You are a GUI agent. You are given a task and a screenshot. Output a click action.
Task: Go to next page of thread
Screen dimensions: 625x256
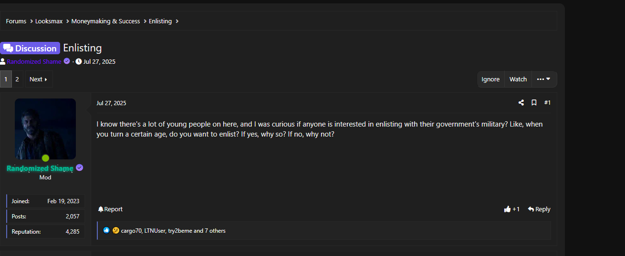(38, 79)
